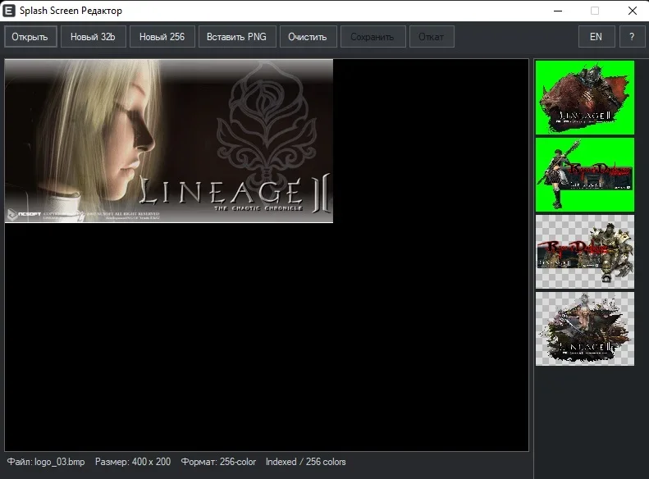The image size is (649, 479).
Task: Create a new 256-color splash with Новый 256
Action: (x=162, y=37)
